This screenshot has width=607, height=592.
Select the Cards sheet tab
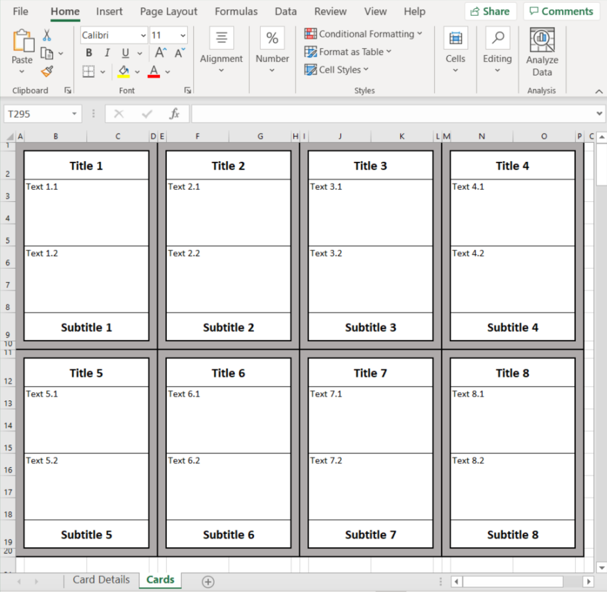click(160, 580)
